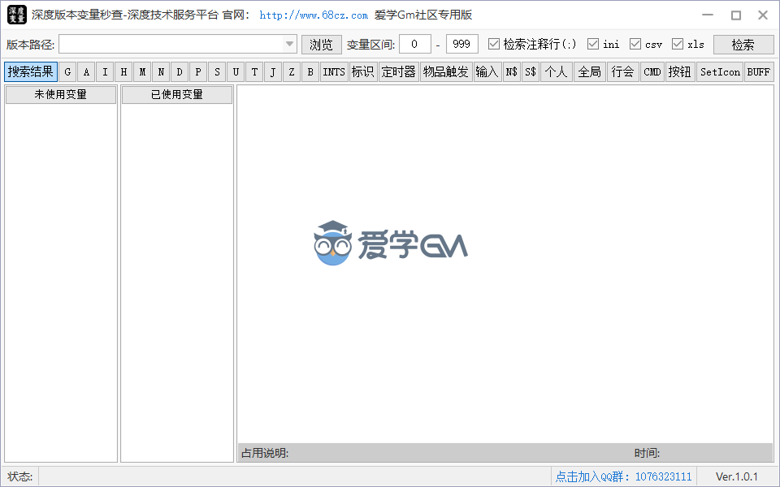Click the 检索 search button

(x=743, y=45)
